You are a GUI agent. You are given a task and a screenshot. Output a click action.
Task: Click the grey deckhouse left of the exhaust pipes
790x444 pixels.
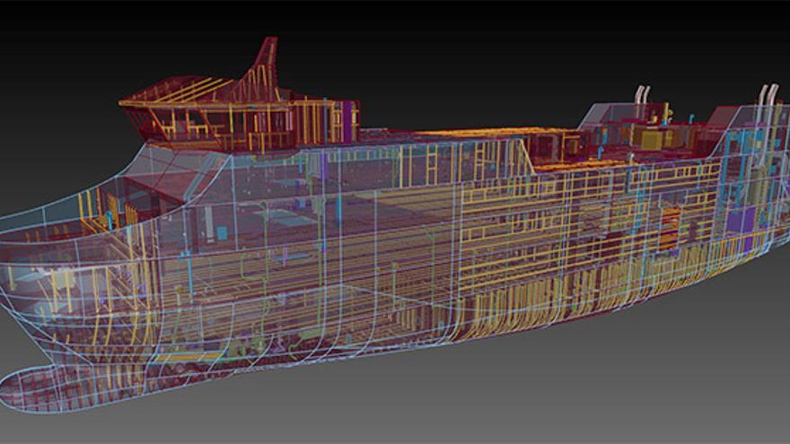[603, 115]
